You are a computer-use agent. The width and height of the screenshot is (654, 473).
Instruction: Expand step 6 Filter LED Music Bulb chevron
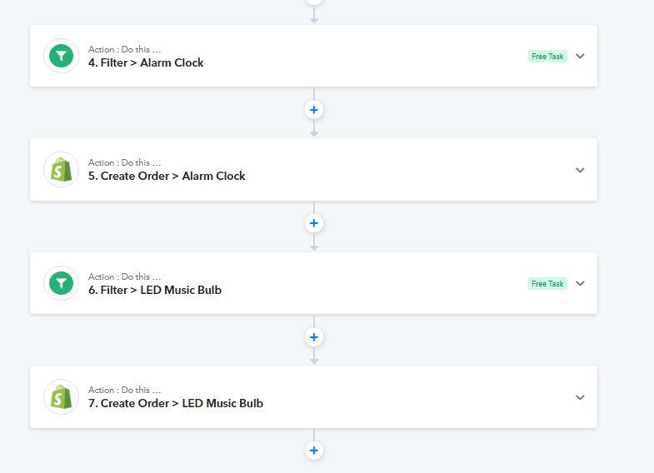click(581, 283)
